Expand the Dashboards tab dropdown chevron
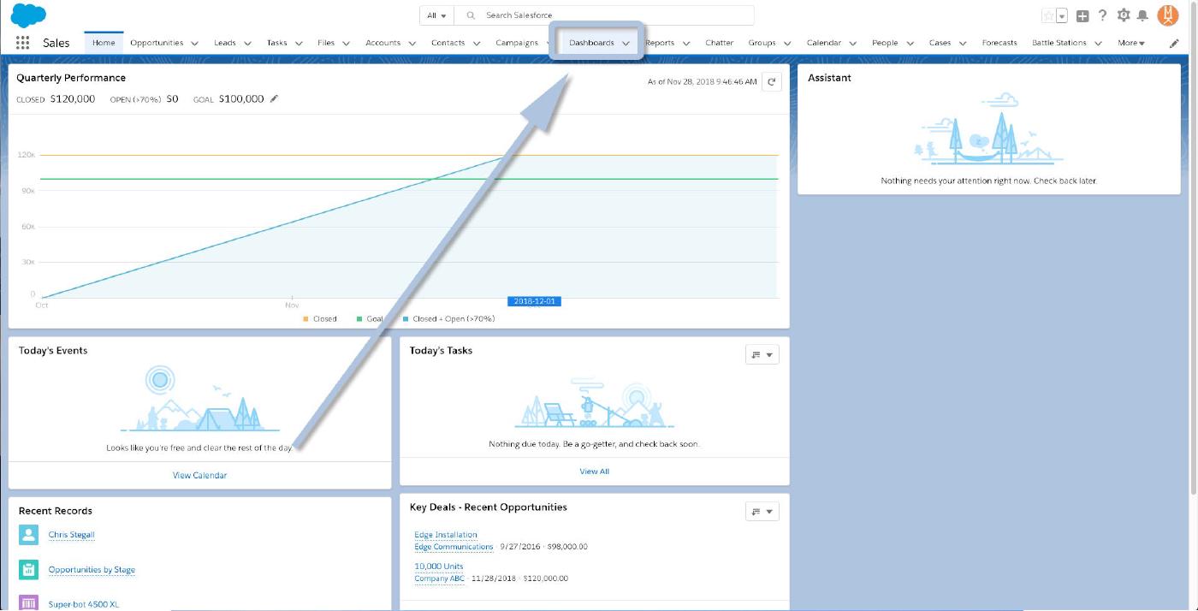Viewport: 1198px width, 611px height. coord(626,43)
